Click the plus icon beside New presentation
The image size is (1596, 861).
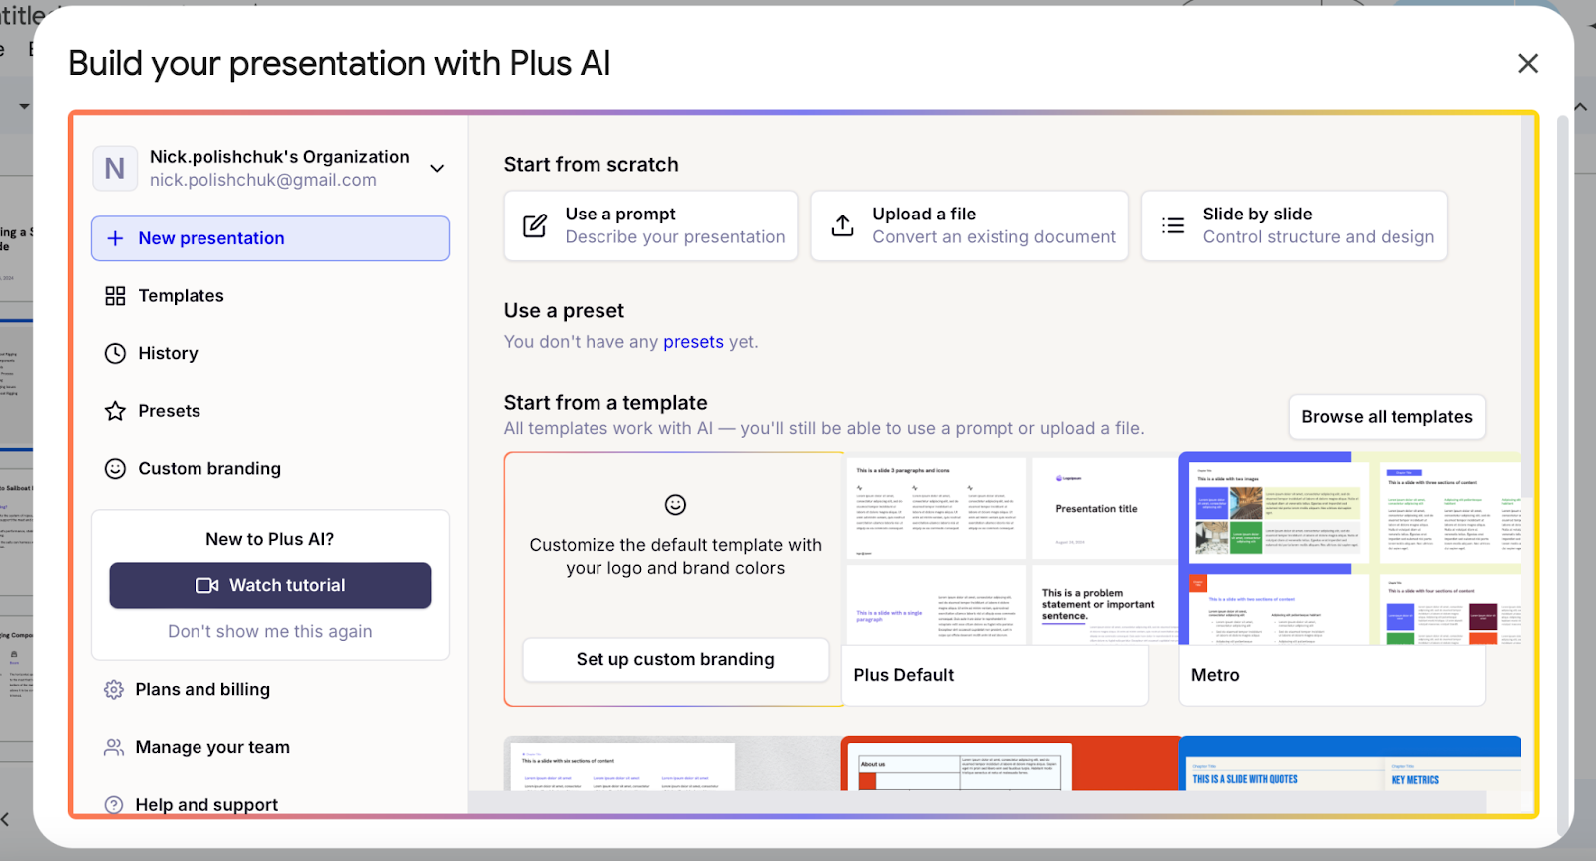coord(115,238)
